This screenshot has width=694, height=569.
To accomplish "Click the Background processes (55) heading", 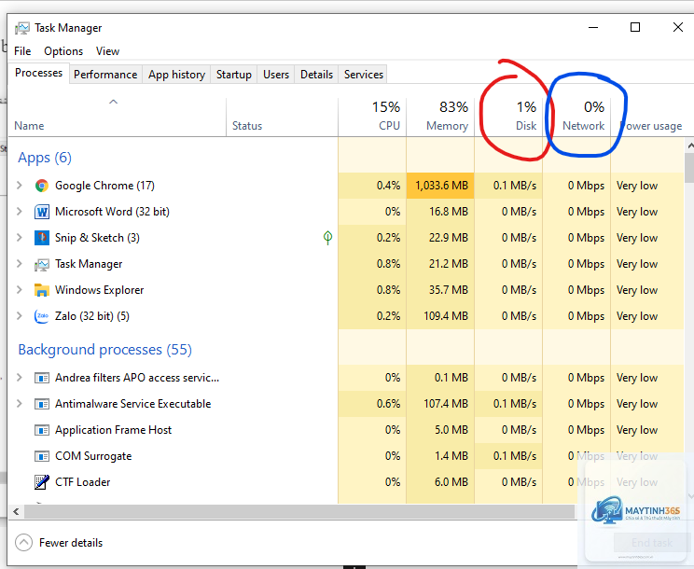I will (x=104, y=350).
